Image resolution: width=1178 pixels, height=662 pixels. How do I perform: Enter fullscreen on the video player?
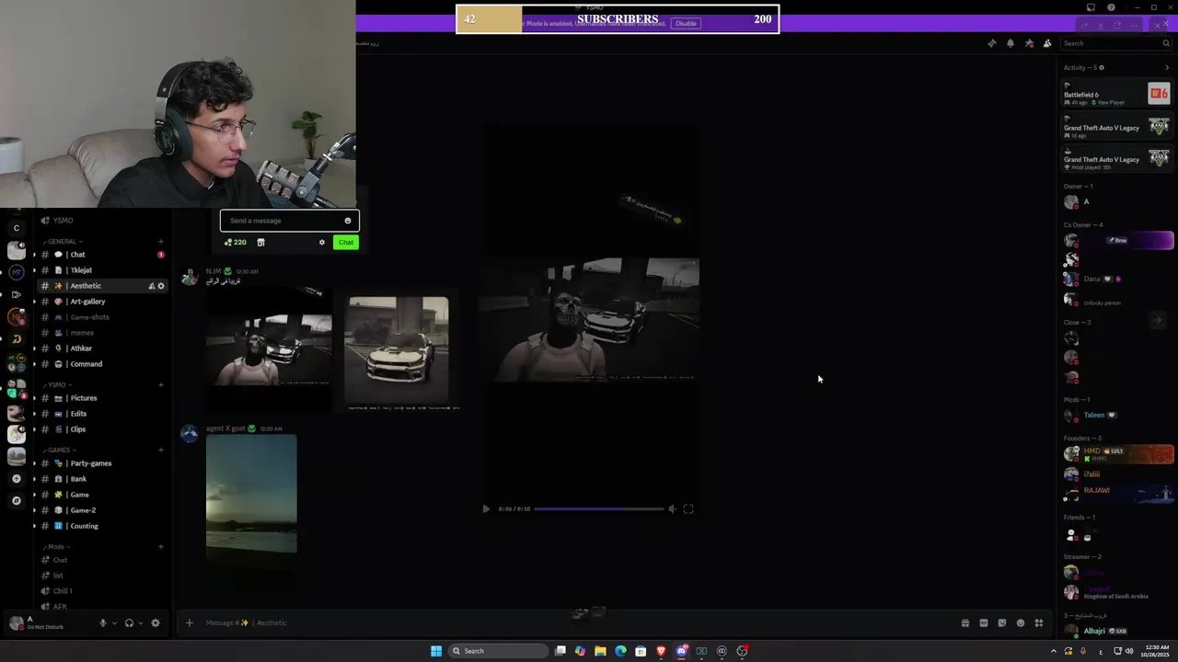click(688, 508)
